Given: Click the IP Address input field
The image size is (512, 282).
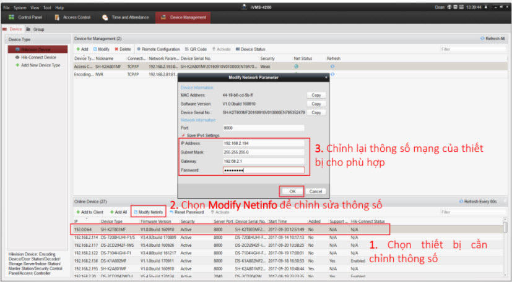Looking at the screenshot, I should pos(263,143).
